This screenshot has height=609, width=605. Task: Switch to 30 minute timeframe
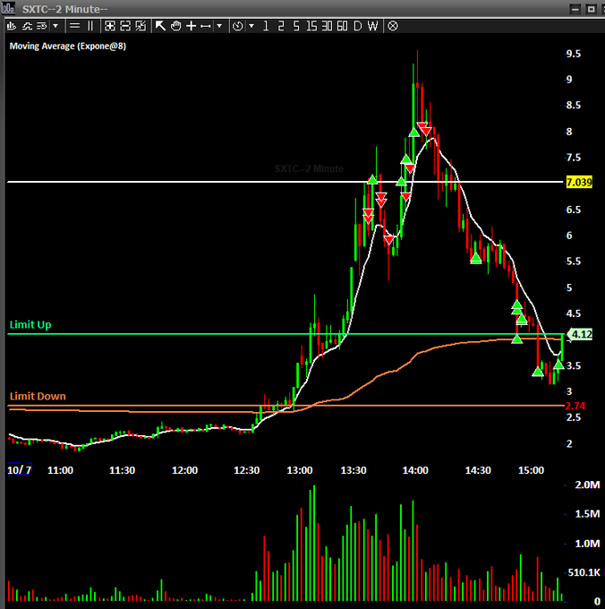click(x=327, y=26)
